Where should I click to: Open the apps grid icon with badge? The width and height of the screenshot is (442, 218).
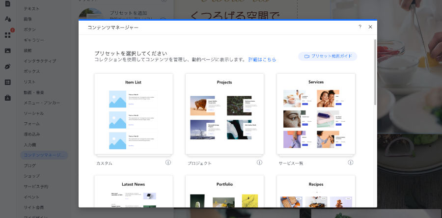pyautogui.click(x=7, y=35)
